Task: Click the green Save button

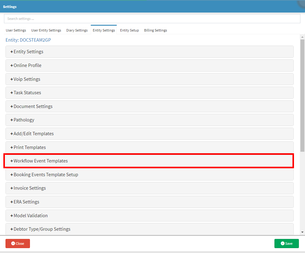Action: click(286, 244)
